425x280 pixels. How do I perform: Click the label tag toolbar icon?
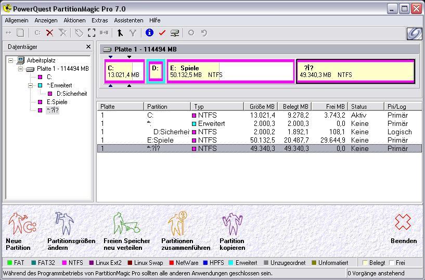79,33
